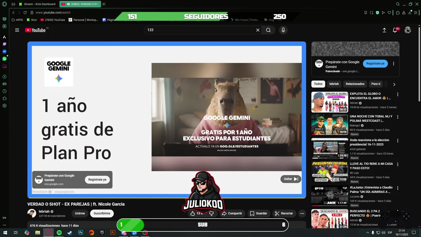Pin the page with the pinboard icon

[x=365, y=13]
